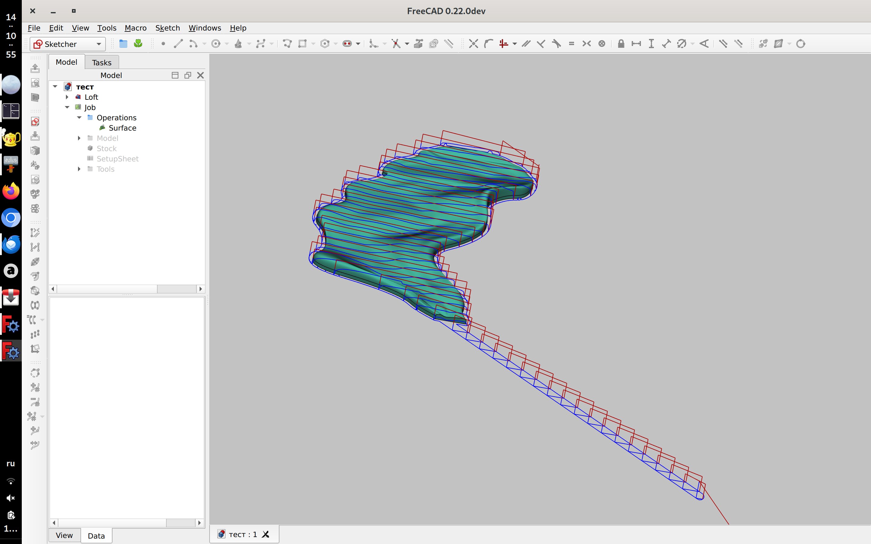Expand the Loft tree item
Image resolution: width=871 pixels, height=544 pixels.
click(67, 97)
